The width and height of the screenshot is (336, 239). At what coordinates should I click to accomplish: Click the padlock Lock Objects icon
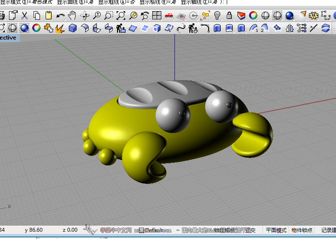tap(229, 16)
